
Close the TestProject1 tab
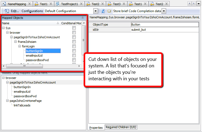click(x=81, y=4)
